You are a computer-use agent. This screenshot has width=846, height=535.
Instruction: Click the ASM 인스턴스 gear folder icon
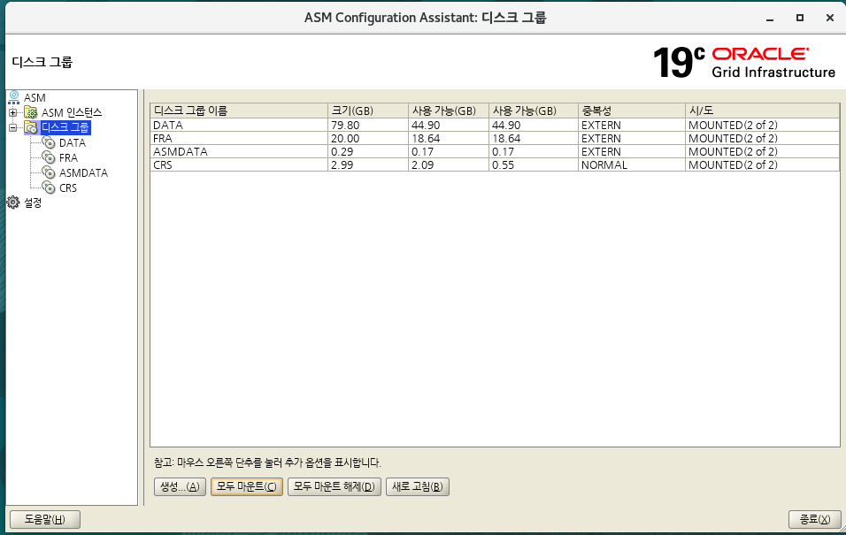pyautogui.click(x=31, y=112)
